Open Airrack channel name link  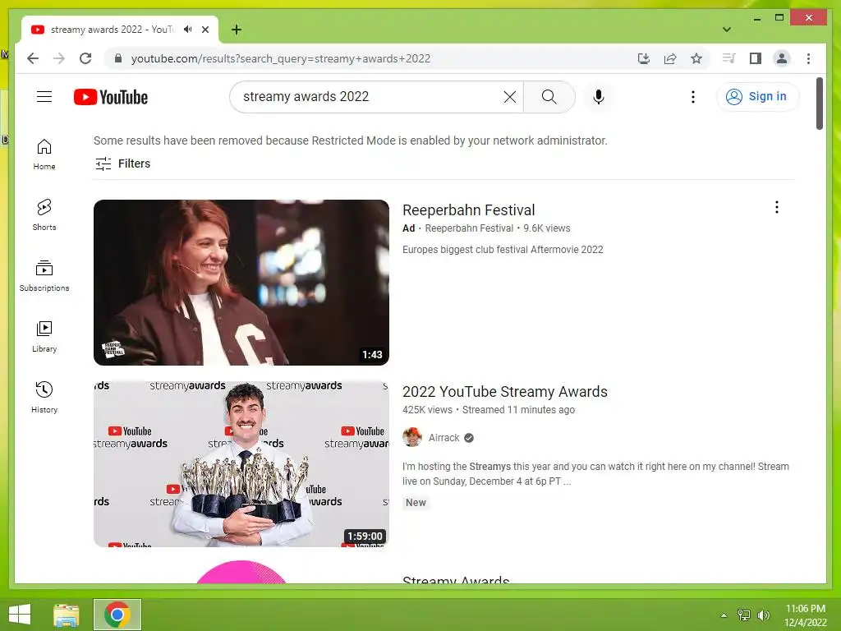click(443, 438)
